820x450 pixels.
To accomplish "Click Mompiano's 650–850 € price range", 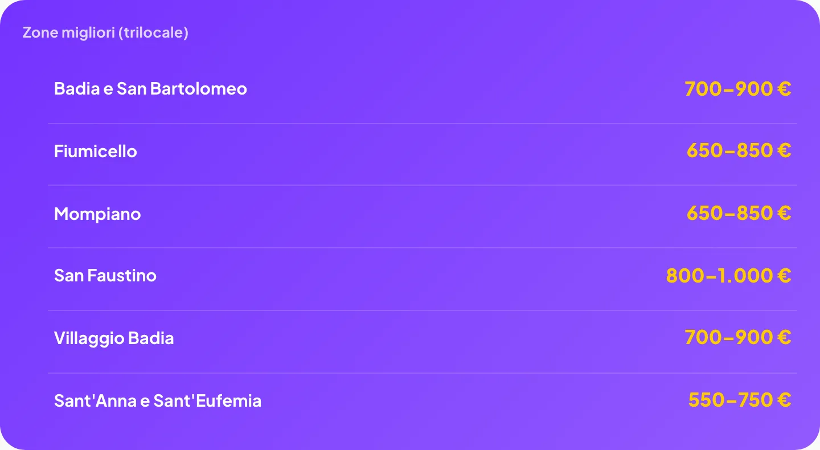I will (739, 214).
